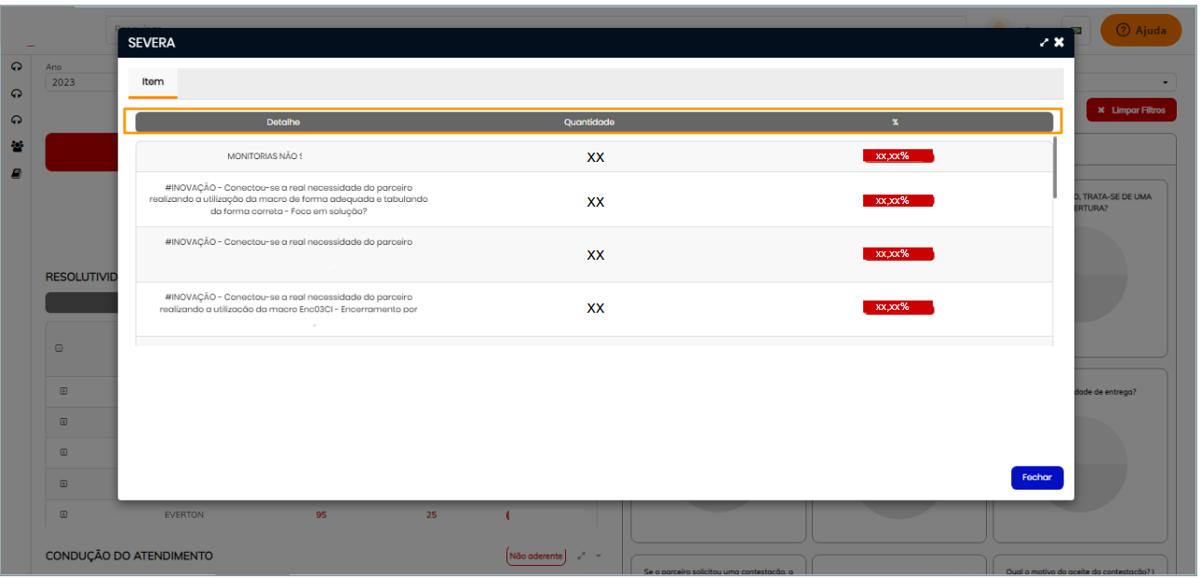Click the third headset icon in sidebar
This screenshot has width=1201, height=579.
(x=17, y=120)
